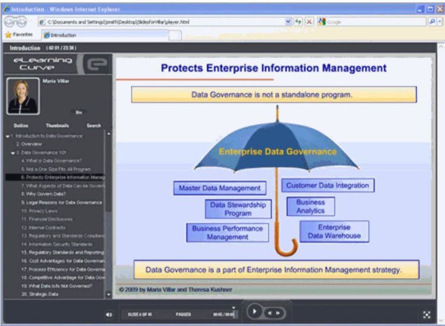
Task: Click the Data Stewardship Program box
Action: (238, 209)
